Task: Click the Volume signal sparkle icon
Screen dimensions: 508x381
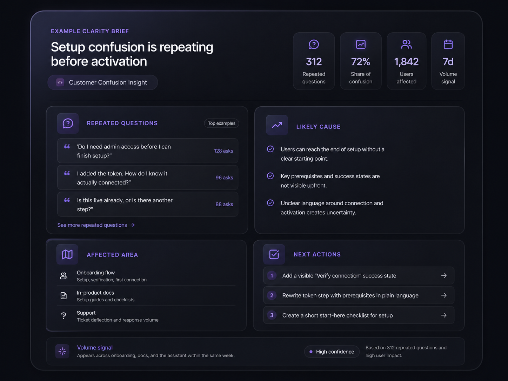Action: [62, 351]
